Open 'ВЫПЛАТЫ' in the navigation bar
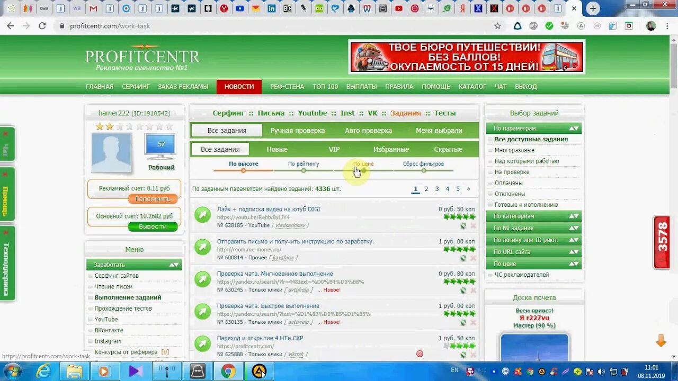 [361, 87]
